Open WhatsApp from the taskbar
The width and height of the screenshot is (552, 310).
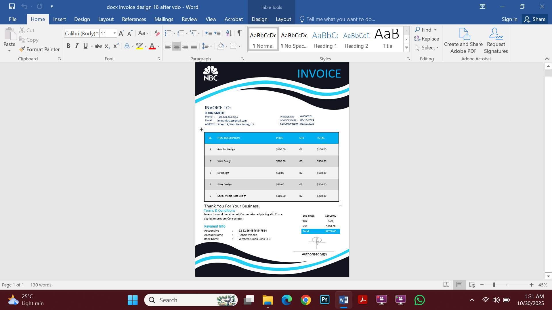tap(419, 300)
